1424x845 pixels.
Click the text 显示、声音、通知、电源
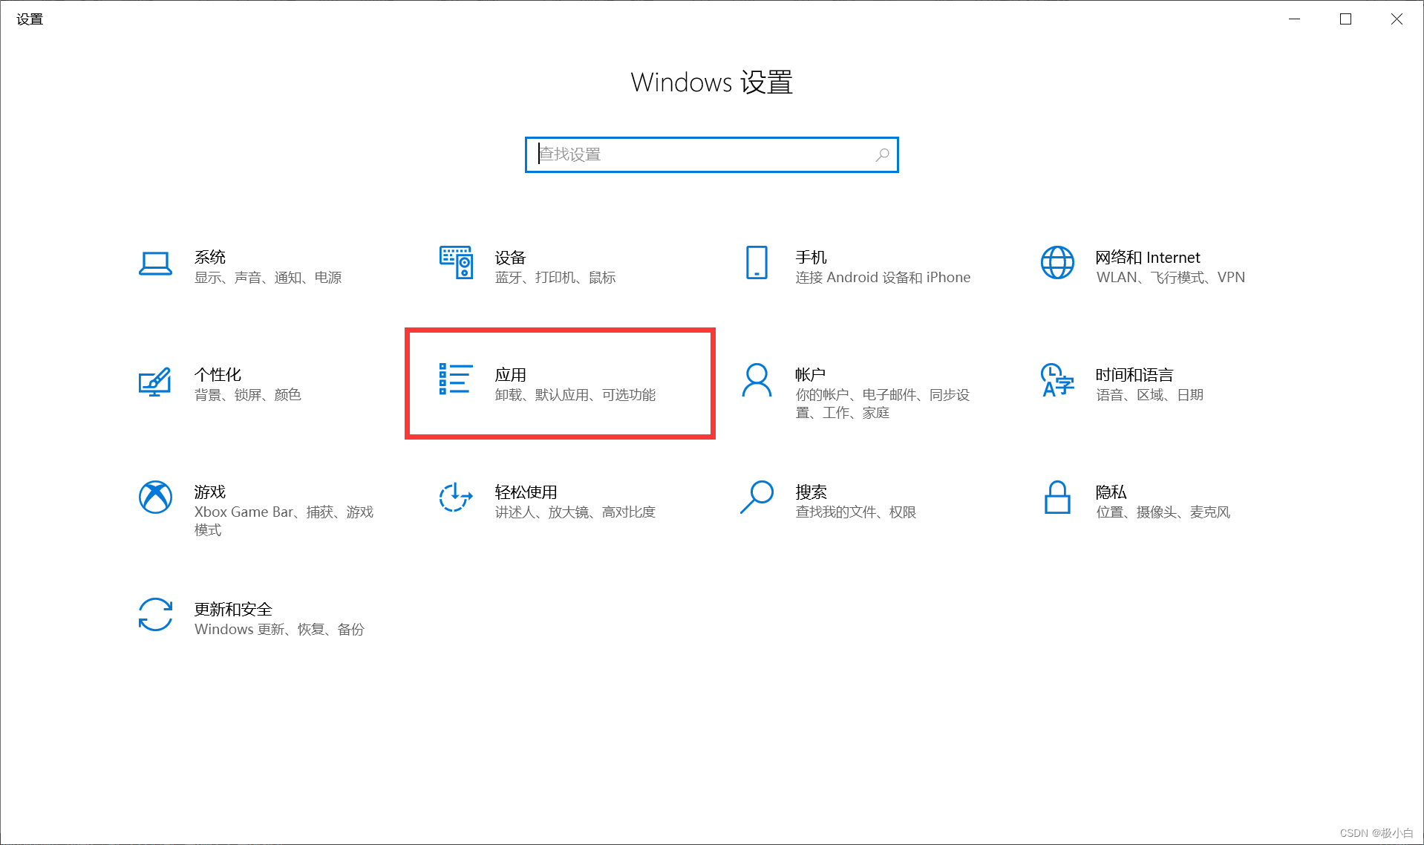click(x=268, y=278)
